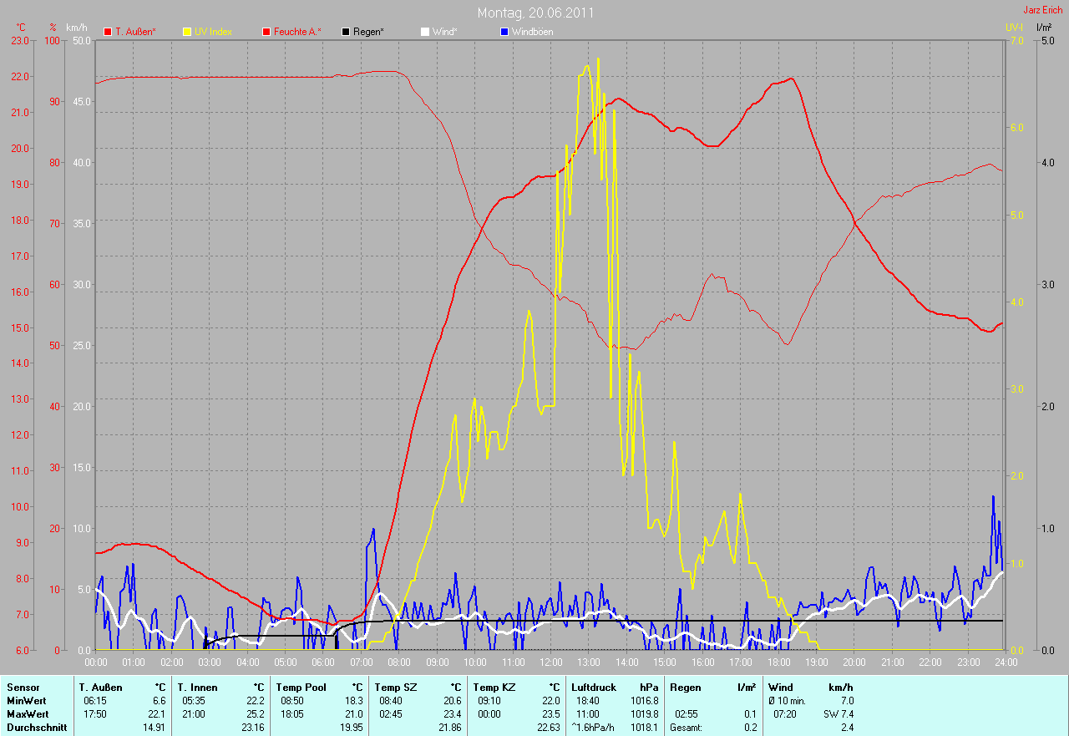Select the "UV Index" legend label

coord(213,32)
